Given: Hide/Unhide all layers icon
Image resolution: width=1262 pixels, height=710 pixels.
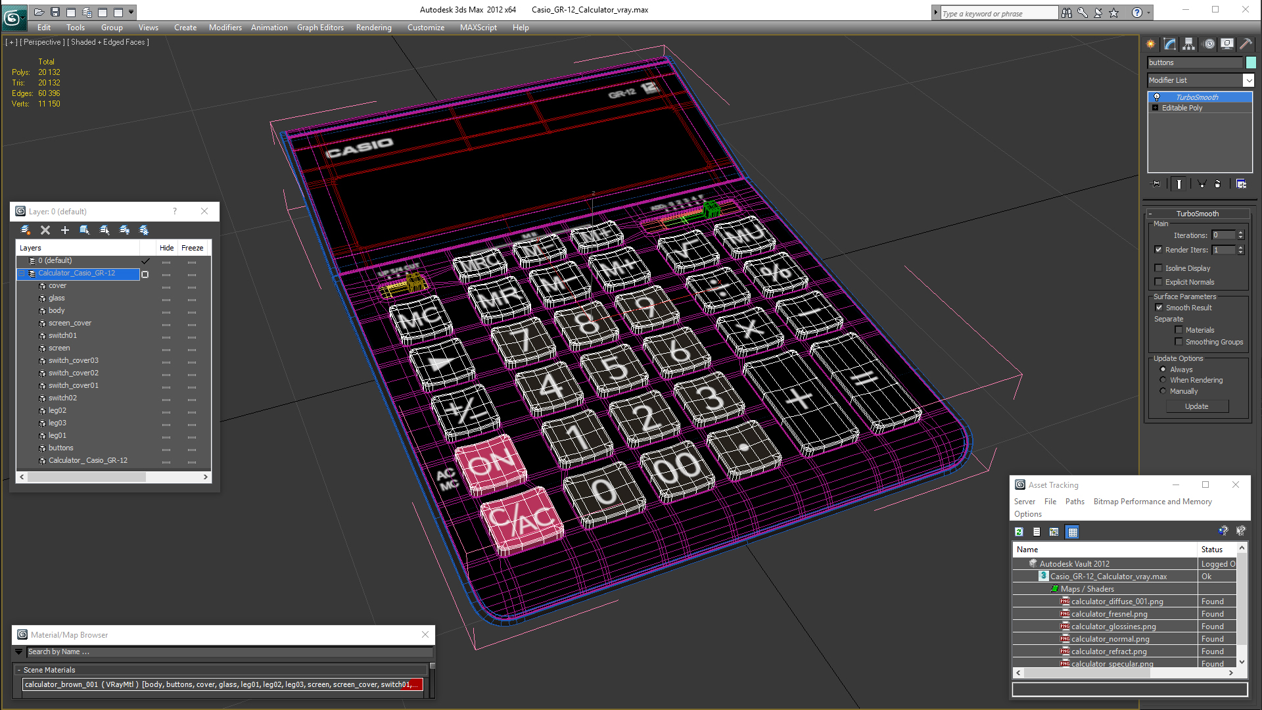Looking at the screenshot, I should click(124, 230).
